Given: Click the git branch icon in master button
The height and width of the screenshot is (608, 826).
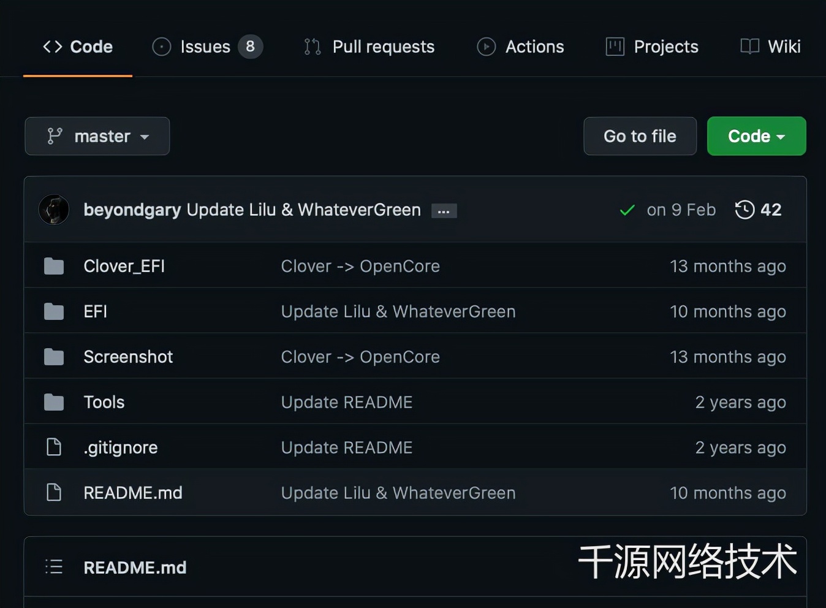Looking at the screenshot, I should (55, 136).
